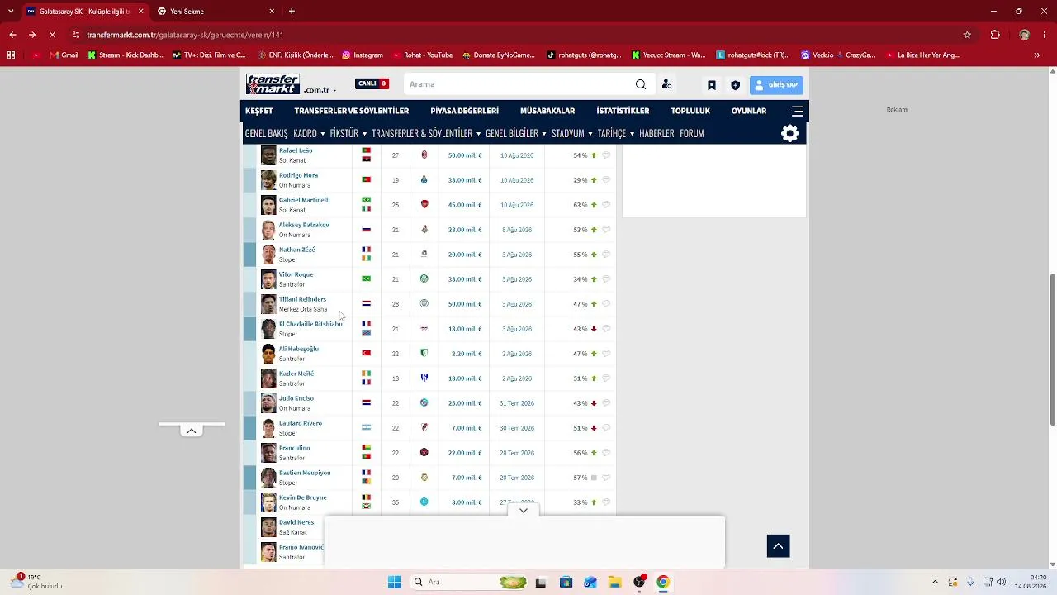Open the KEŞFET menu

click(x=258, y=111)
